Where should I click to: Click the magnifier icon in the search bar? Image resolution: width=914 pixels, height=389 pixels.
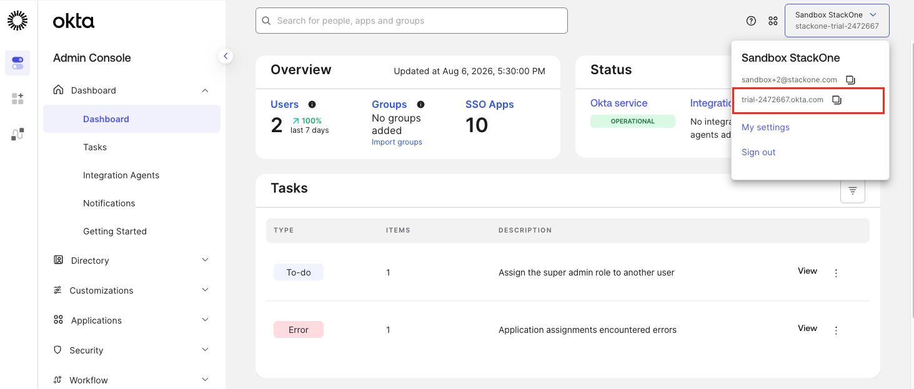coord(266,21)
